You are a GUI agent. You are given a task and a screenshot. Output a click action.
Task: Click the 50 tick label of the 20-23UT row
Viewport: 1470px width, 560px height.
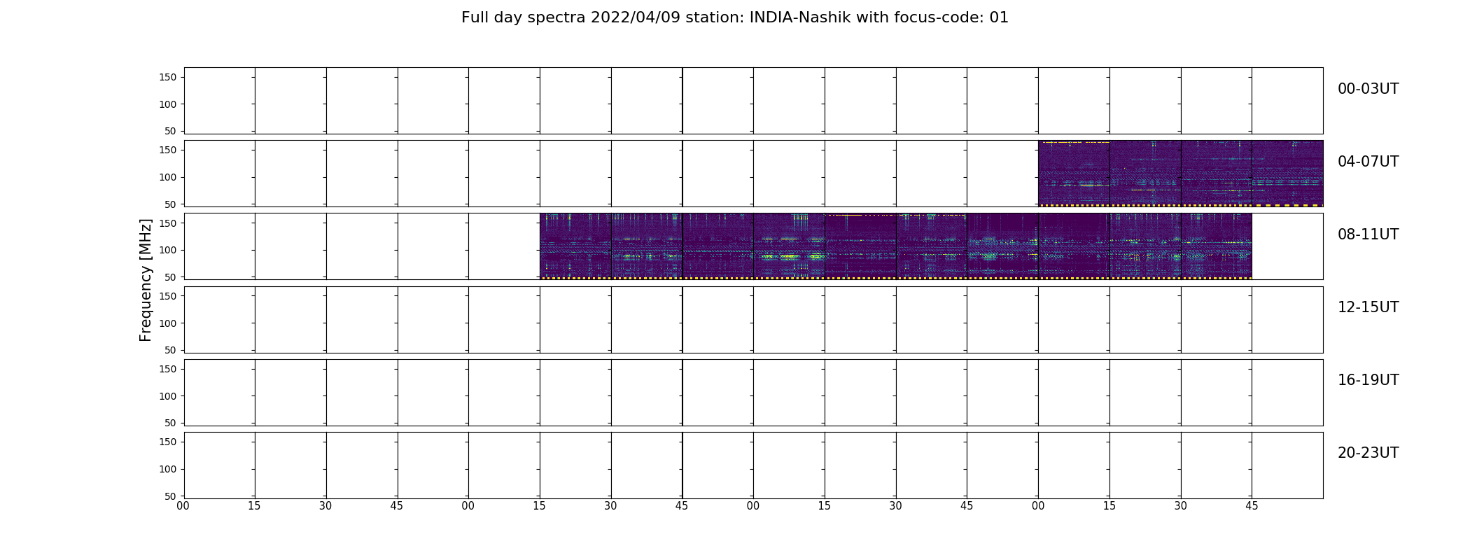[171, 496]
